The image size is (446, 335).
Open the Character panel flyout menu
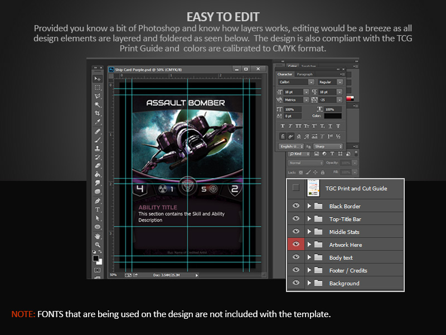tap(342, 74)
